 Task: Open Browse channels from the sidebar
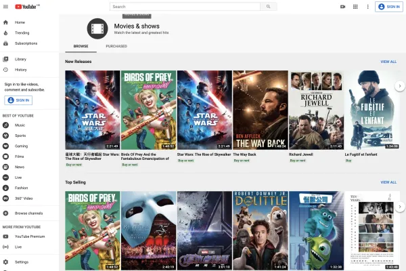click(x=30, y=213)
